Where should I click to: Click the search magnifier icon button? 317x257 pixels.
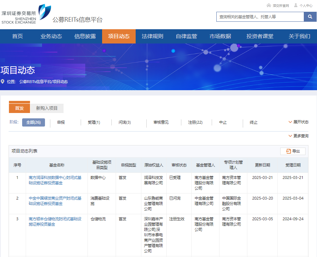coord(310,17)
